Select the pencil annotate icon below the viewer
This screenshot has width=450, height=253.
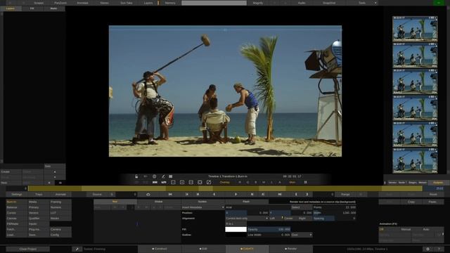(x=163, y=176)
